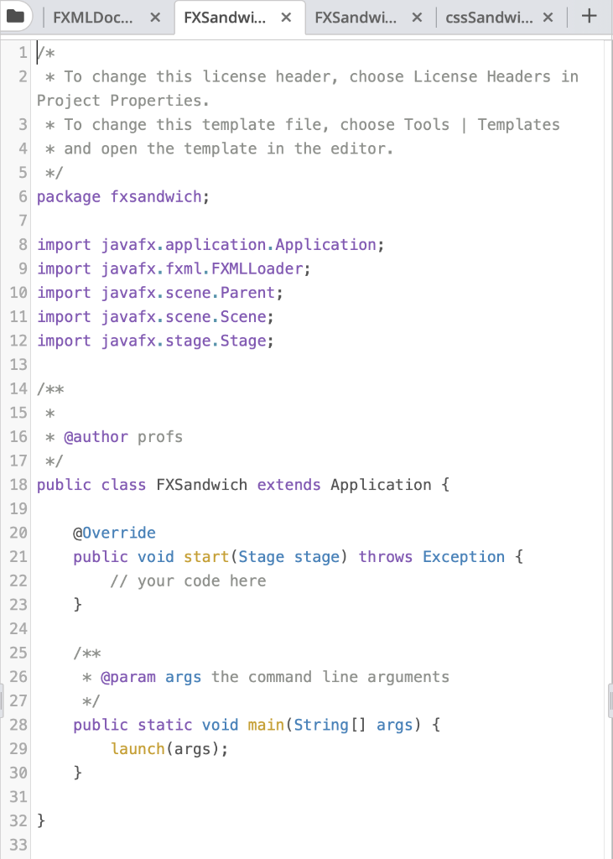Click line number 29 in the gutter
Screen dimensions: 613x859
point(18,748)
